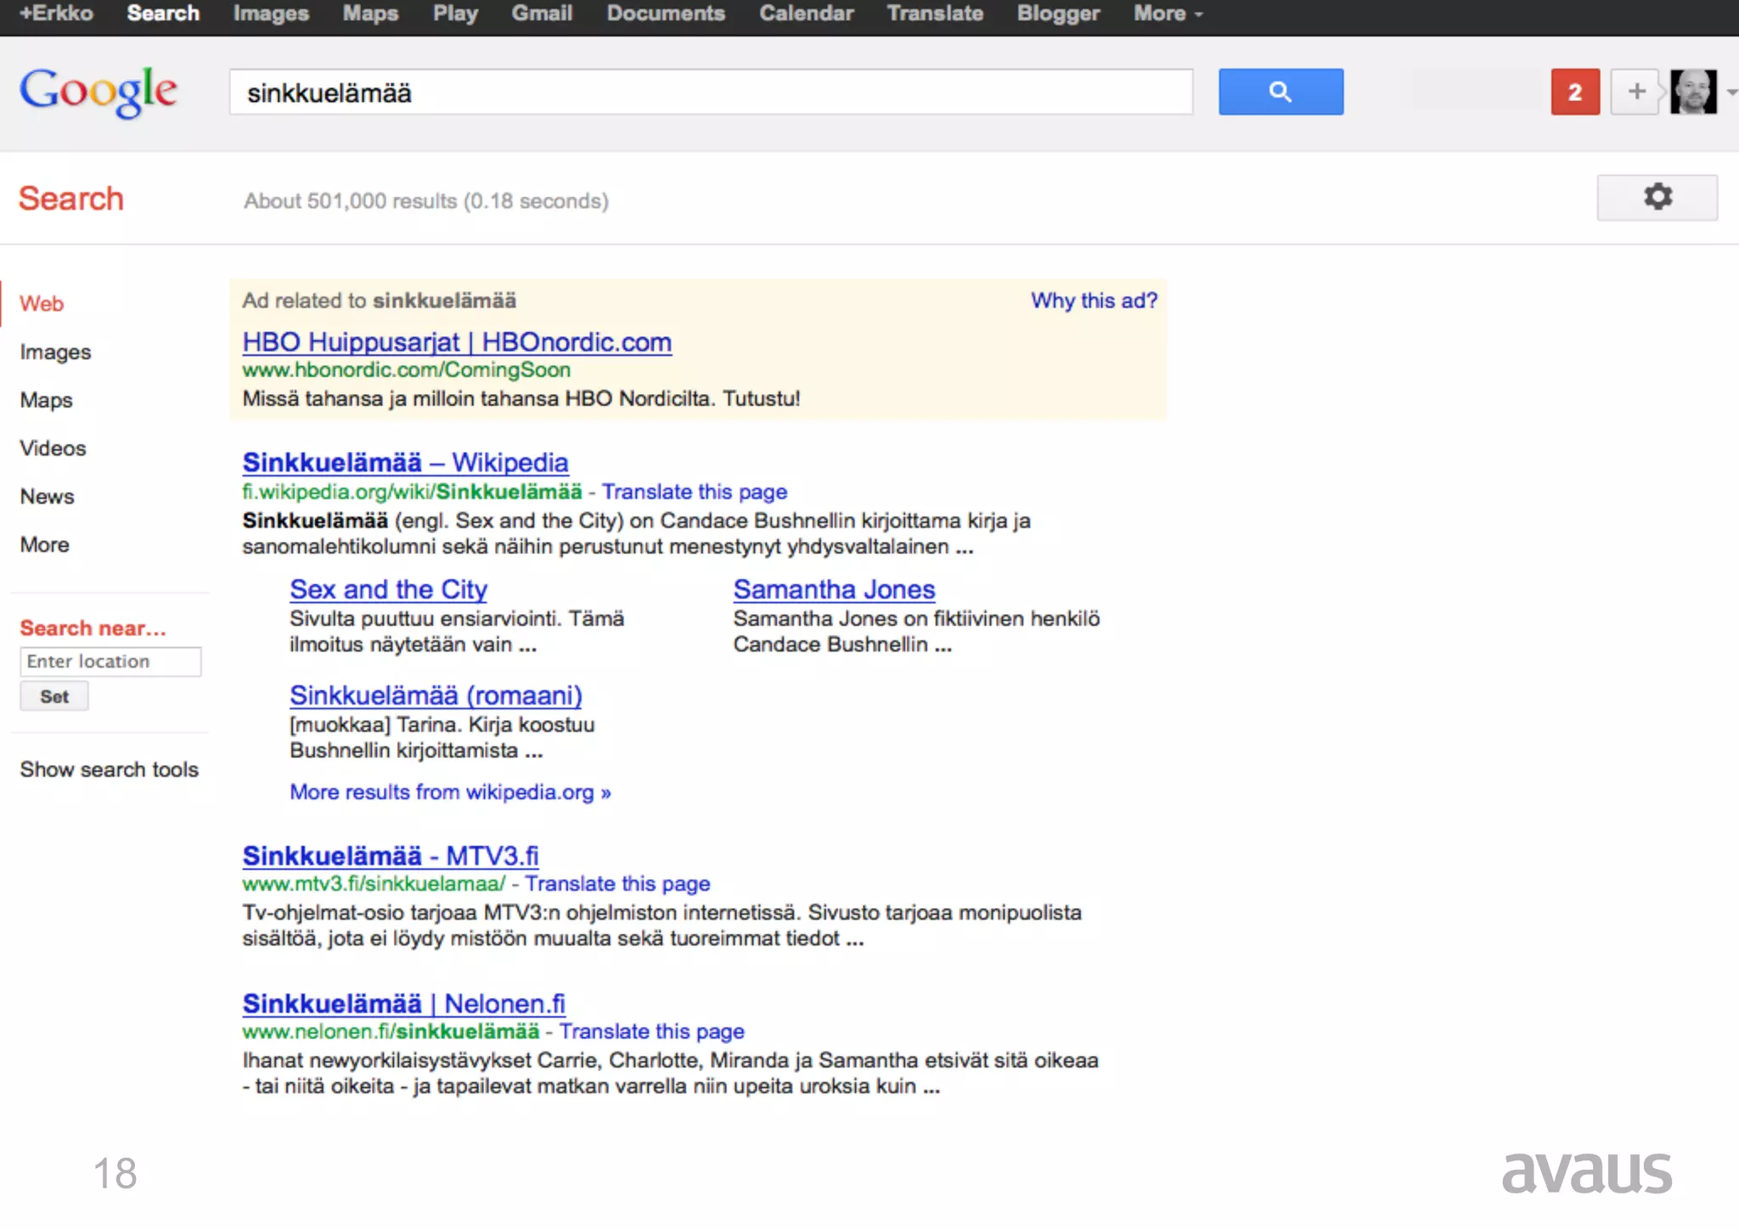
Task: Open the Samantha Jones sublink
Action: click(x=834, y=589)
